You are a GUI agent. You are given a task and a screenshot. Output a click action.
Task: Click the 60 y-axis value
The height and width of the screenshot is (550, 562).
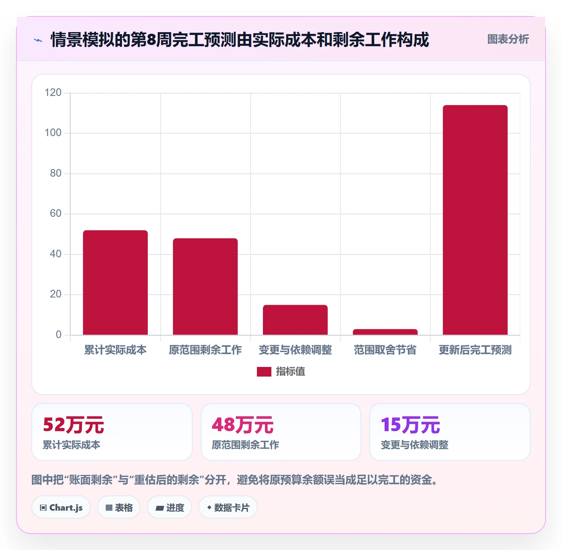[56, 214]
